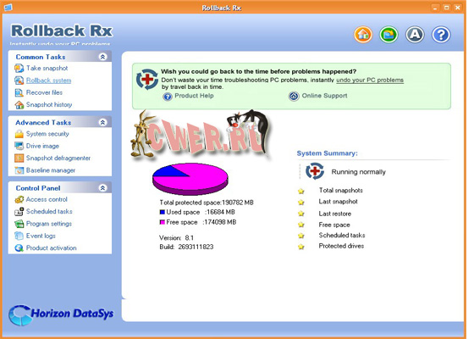Click the orange Home icon in header

[363, 35]
